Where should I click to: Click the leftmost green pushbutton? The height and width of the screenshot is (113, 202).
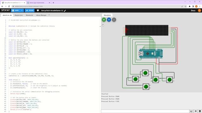click(x=135, y=79)
